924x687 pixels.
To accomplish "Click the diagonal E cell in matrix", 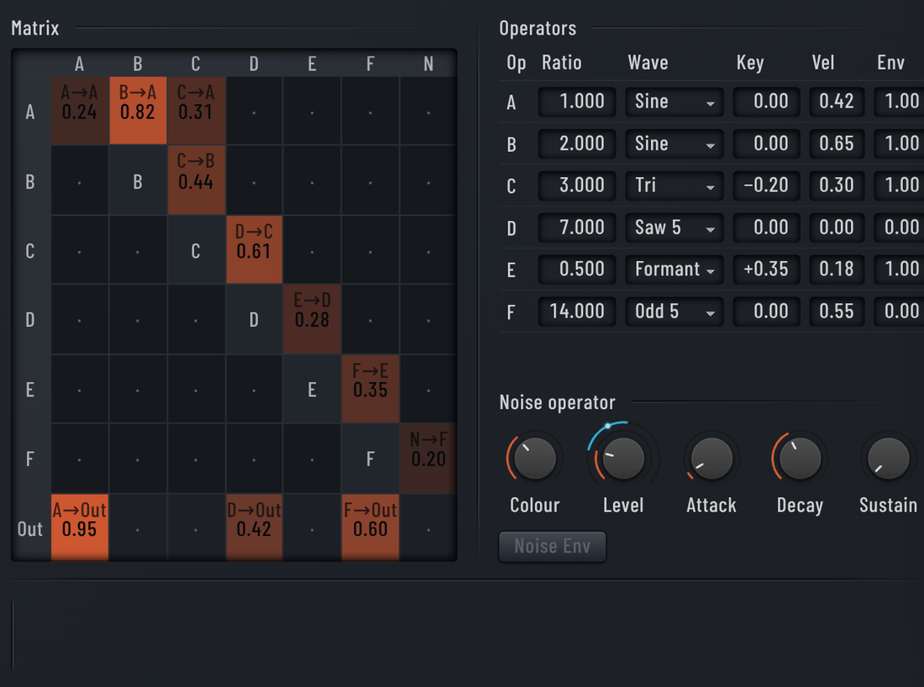I will click(x=312, y=389).
